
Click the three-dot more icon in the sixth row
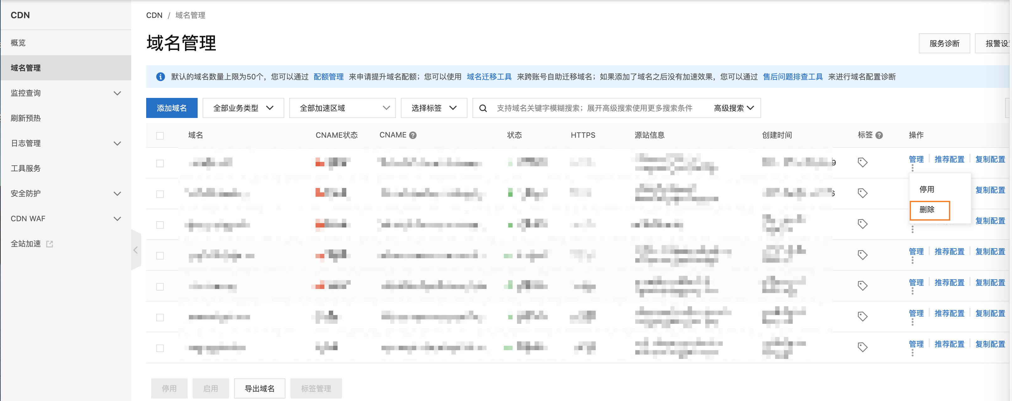click(x=912, y=322)
